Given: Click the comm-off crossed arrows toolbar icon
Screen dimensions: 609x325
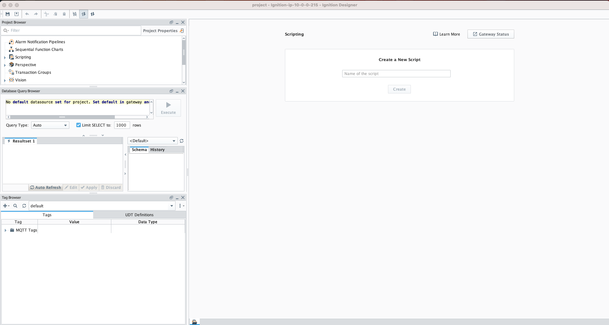Looking at the screenshot, I should pos(75,14).
